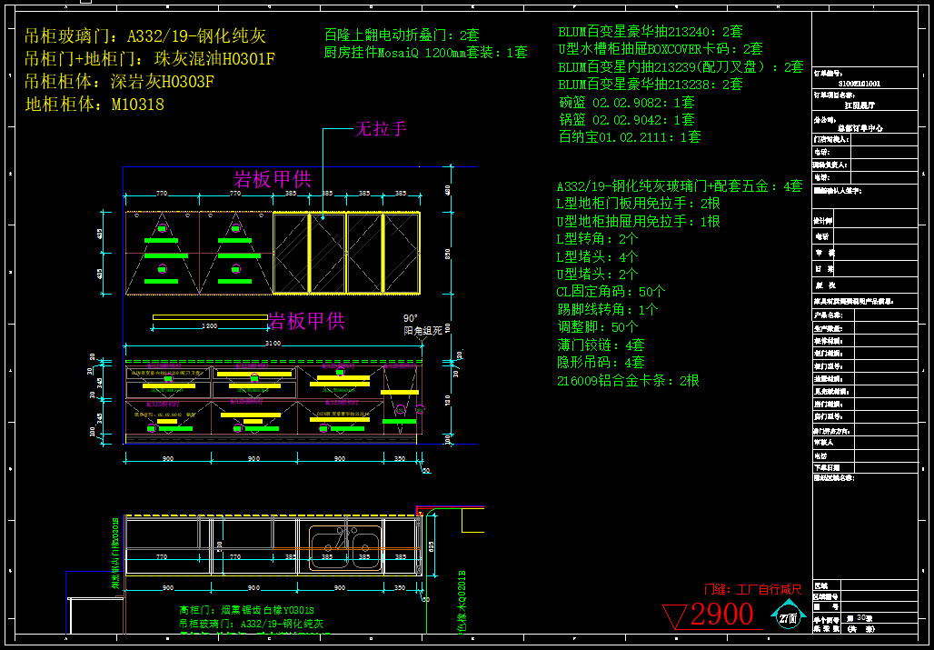The image size is (934, 650).
Task: Click the upper 岩板甲供 magenta label
Action: click(x=273, y=179)
